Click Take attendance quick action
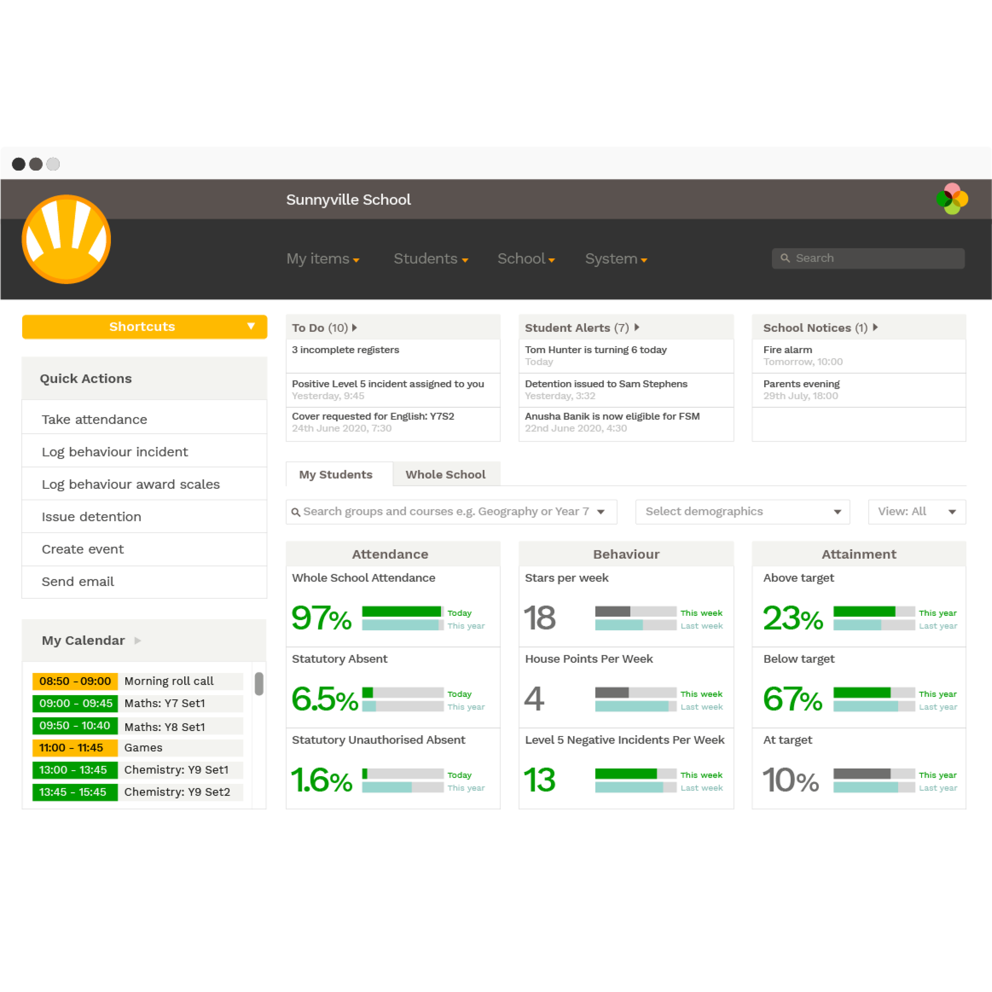 coord(94,419)
